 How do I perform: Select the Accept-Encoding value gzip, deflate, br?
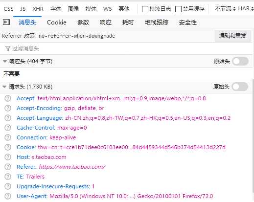coord(84,108)
